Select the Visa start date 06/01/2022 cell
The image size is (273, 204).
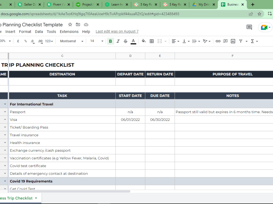point(130,120)
